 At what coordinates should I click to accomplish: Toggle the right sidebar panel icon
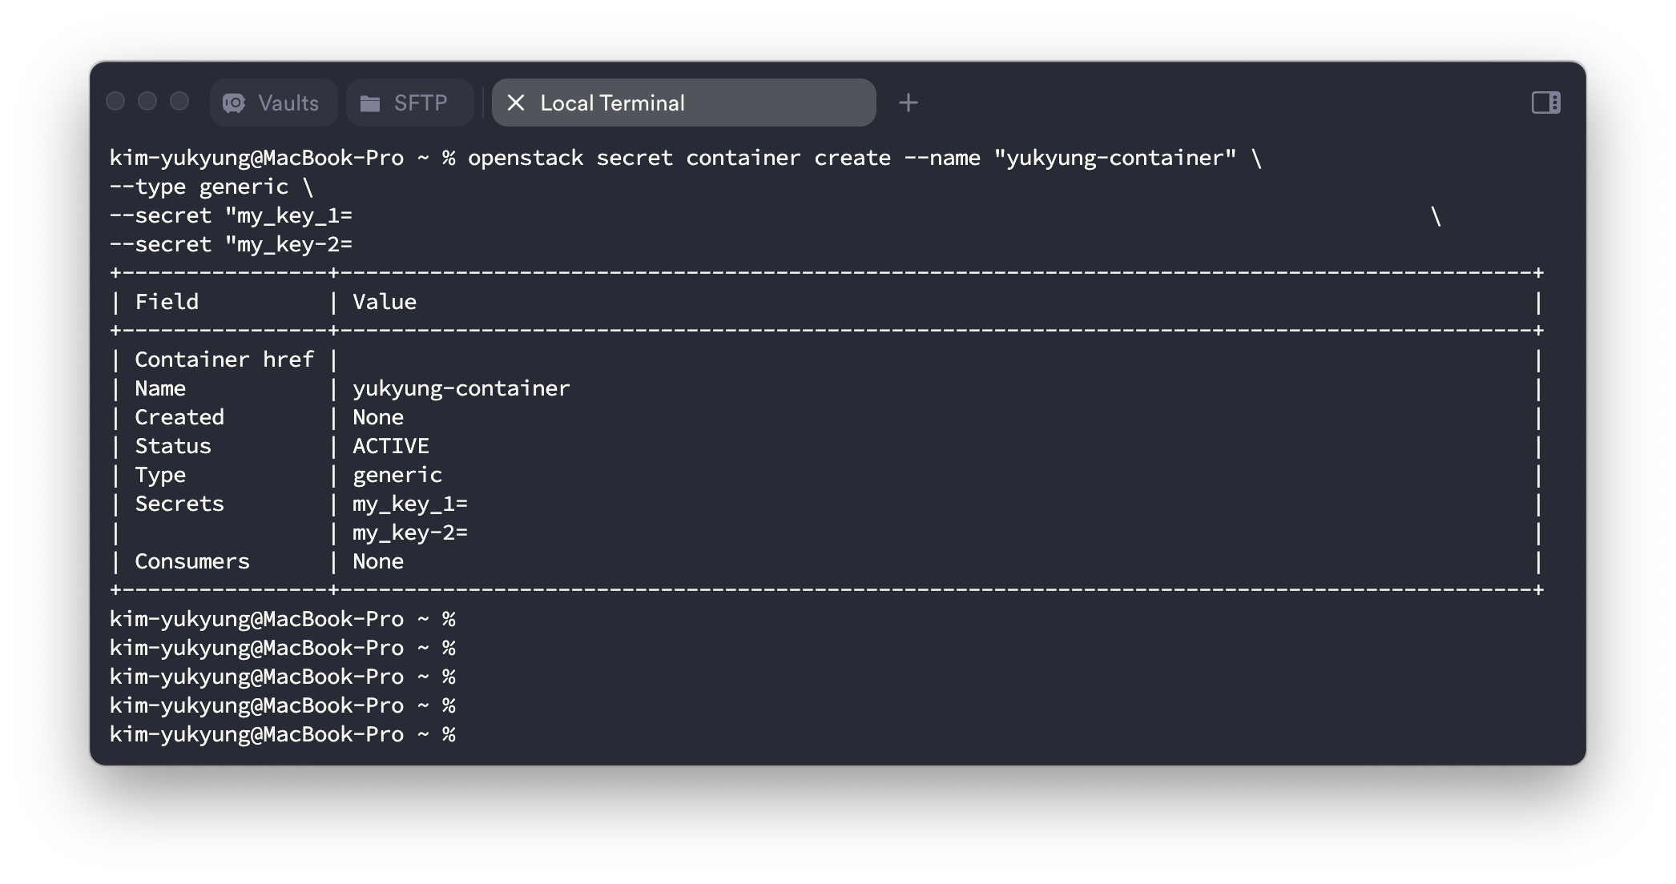coord(1545,102)
